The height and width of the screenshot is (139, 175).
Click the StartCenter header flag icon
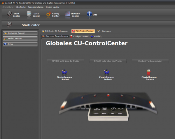[x=10, y=24]
